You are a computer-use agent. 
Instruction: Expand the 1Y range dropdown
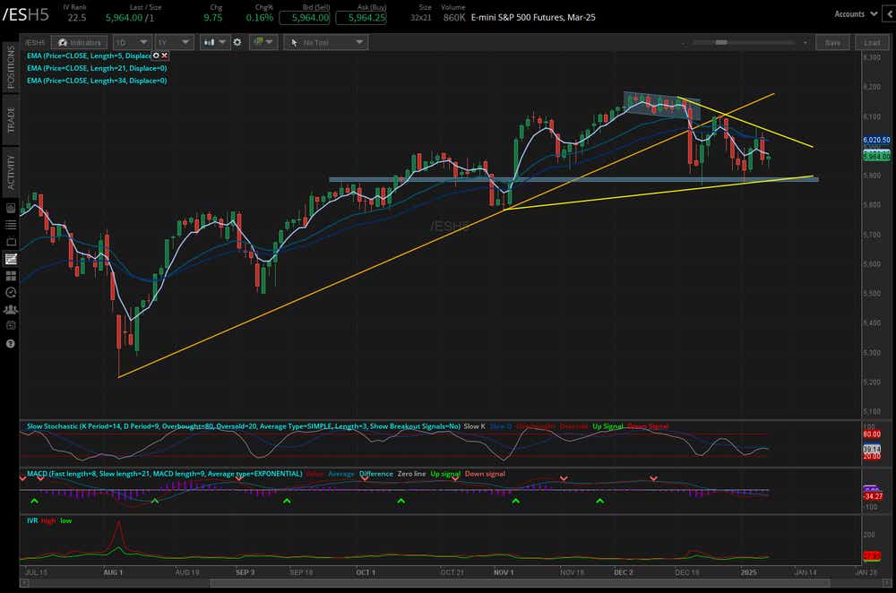pos(173,42)
